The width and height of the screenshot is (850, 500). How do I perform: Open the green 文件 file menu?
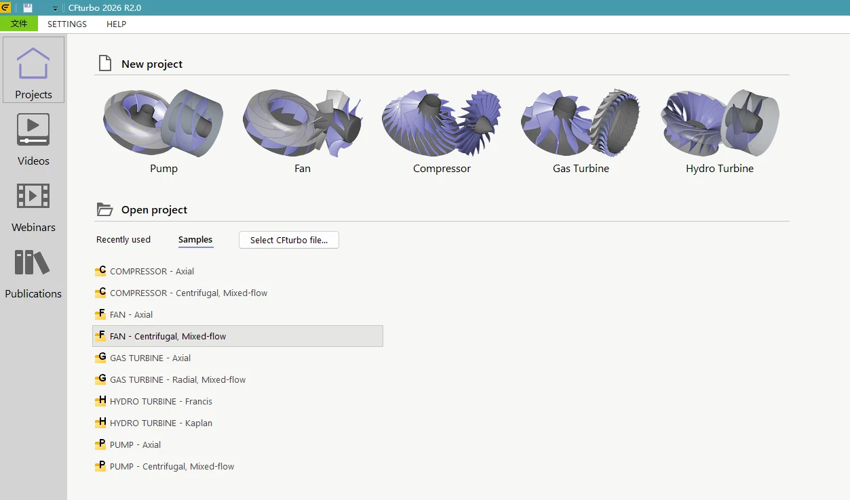[x=19, y=24]
